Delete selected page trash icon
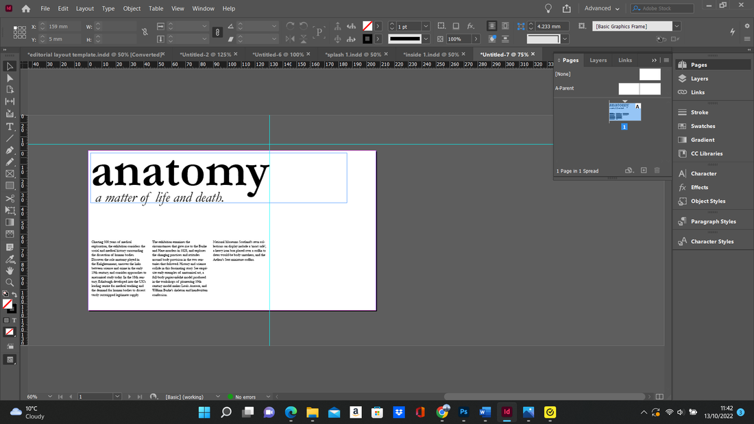754x424 pixels. coord(657,171)
